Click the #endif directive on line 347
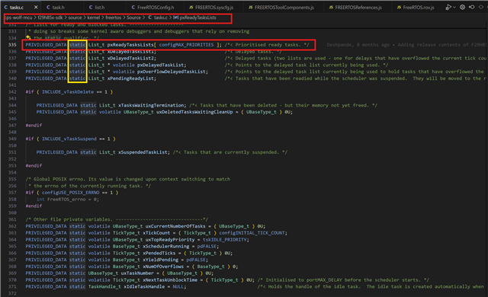488x297 pixels. [x=34, y=126]
